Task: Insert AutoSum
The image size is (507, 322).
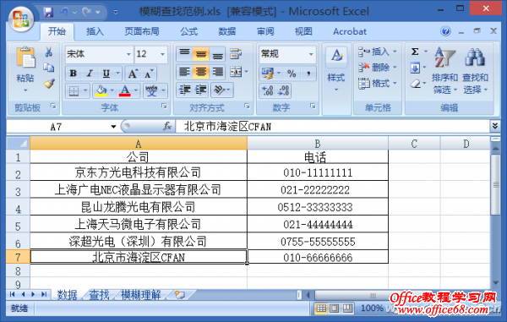Action: [415, 52]
